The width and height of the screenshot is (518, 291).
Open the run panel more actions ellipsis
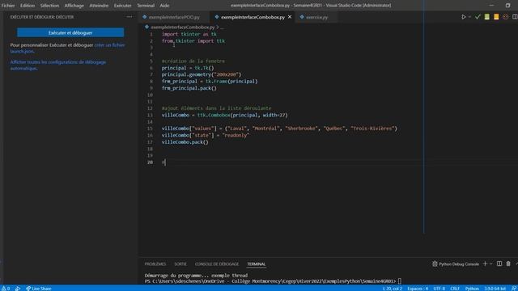pyautogui.click(x=129, y=17)
